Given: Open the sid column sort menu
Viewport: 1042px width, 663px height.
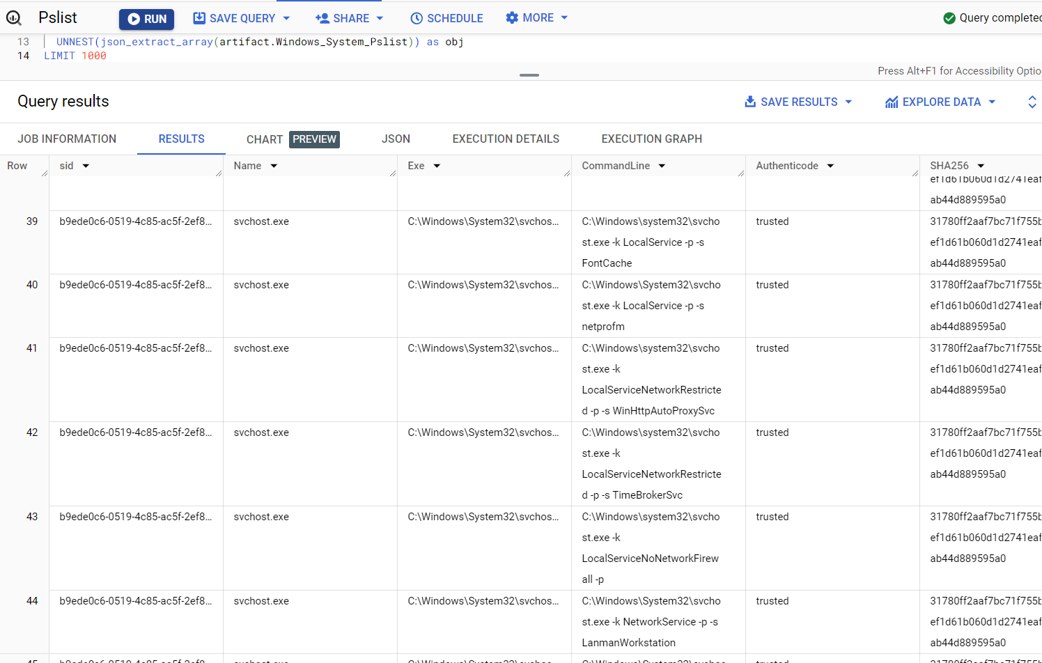Looking at the screenshot, I should pos(86,166).
